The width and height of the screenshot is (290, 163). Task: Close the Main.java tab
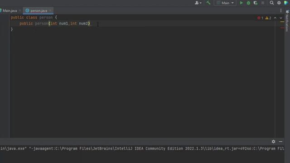(x=20, y=11)
